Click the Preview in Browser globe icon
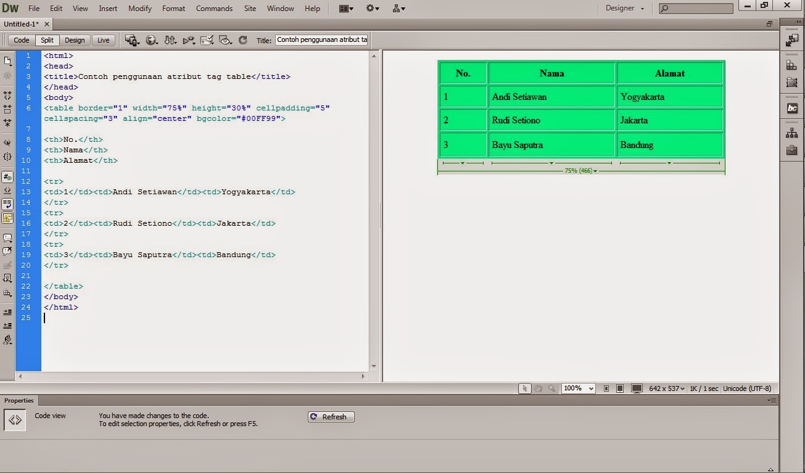 coord(151,40)
